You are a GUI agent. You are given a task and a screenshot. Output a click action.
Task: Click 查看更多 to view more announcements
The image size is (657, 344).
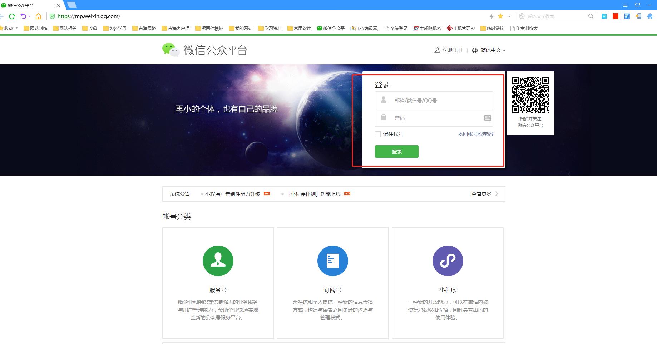coord(485,194)
